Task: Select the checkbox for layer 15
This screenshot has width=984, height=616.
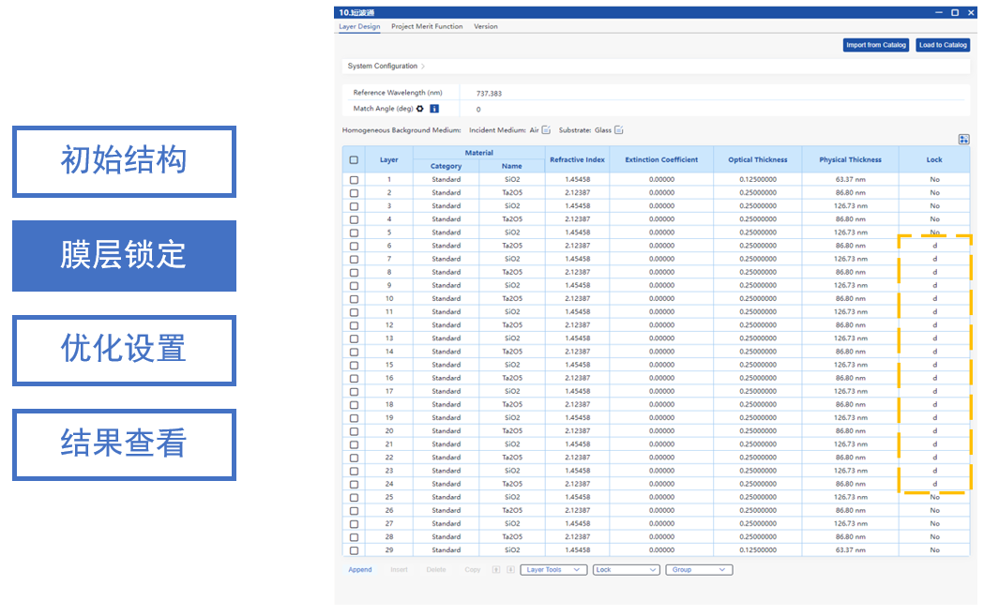Action: click(x=354, y=366)
